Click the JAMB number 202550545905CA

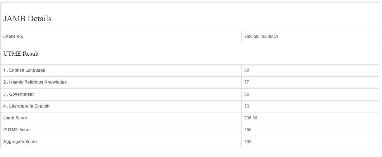261,37
